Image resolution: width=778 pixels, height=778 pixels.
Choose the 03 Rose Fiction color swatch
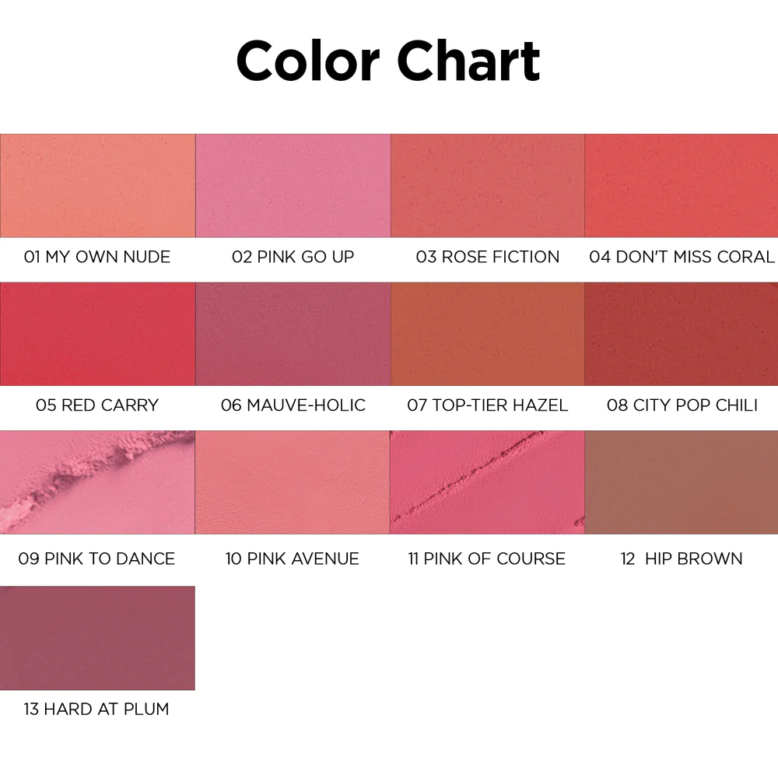tap(487, 185)
